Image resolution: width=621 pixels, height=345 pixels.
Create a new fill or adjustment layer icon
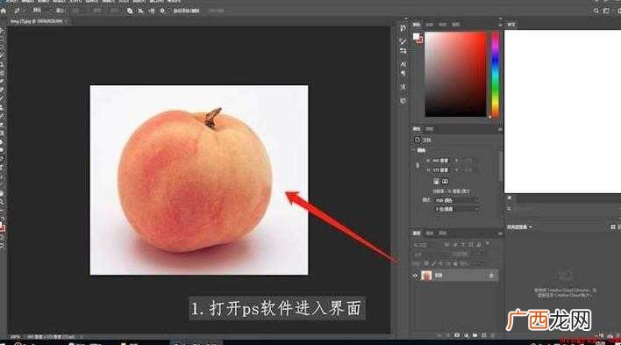point(466,335)
